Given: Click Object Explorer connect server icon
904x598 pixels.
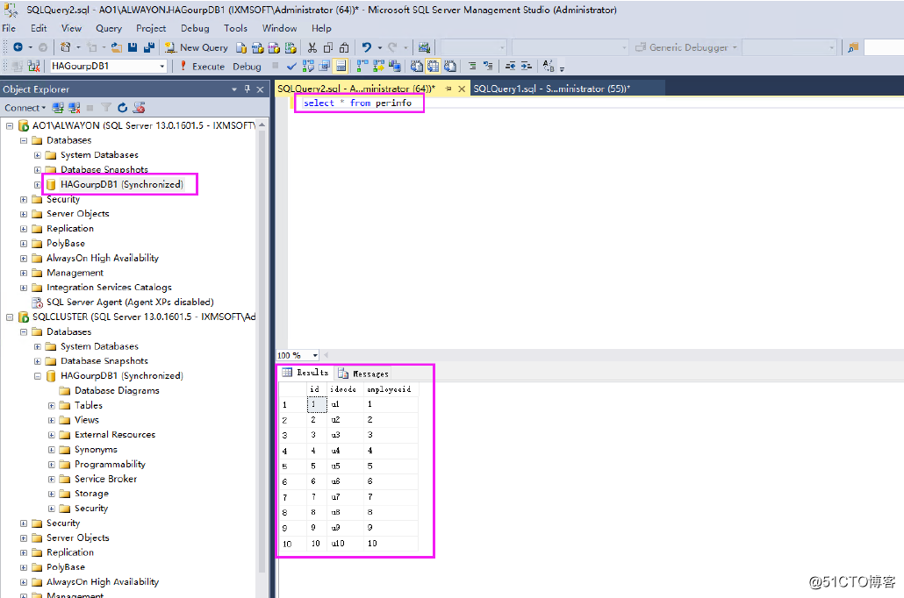Looking at the screenshot, I should tap(58, 108).
